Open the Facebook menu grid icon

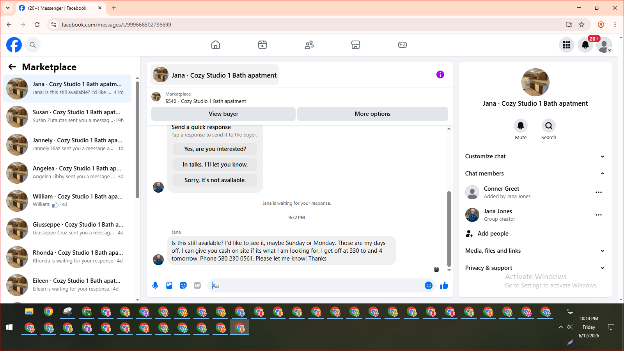click(x=567, y=45)
